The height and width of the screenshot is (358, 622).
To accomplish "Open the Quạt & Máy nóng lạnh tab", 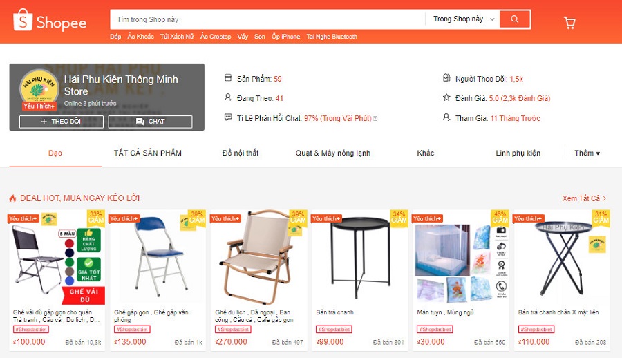I will coord(333,153).
